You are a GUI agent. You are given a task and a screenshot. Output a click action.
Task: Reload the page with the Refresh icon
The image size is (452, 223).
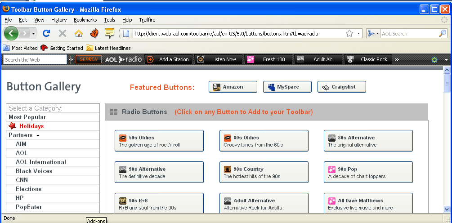pos(46,33)
